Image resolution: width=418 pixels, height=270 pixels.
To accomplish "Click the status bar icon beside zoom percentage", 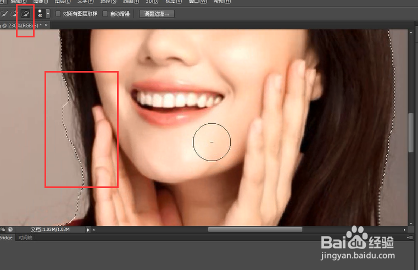I will coord(10,229).
